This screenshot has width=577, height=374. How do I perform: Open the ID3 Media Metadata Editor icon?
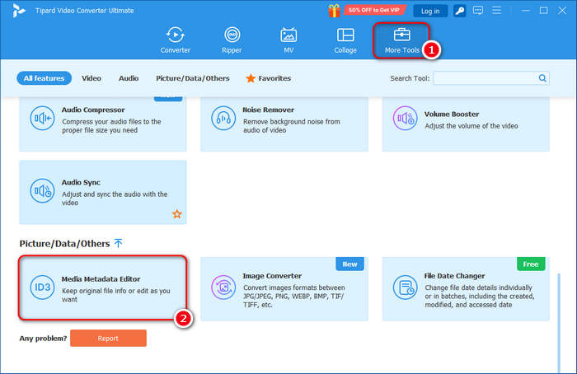tap(42, 287)
